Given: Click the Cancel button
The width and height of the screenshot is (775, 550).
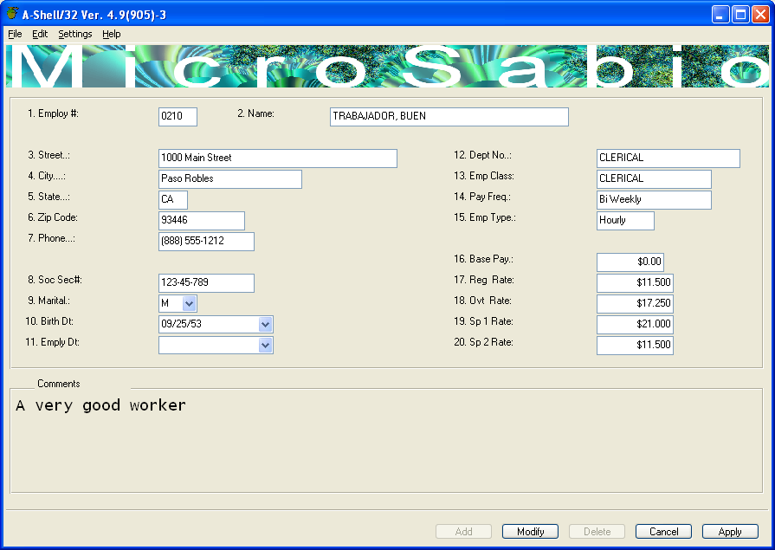Looking at the screenshot, I should pos(663,532).
